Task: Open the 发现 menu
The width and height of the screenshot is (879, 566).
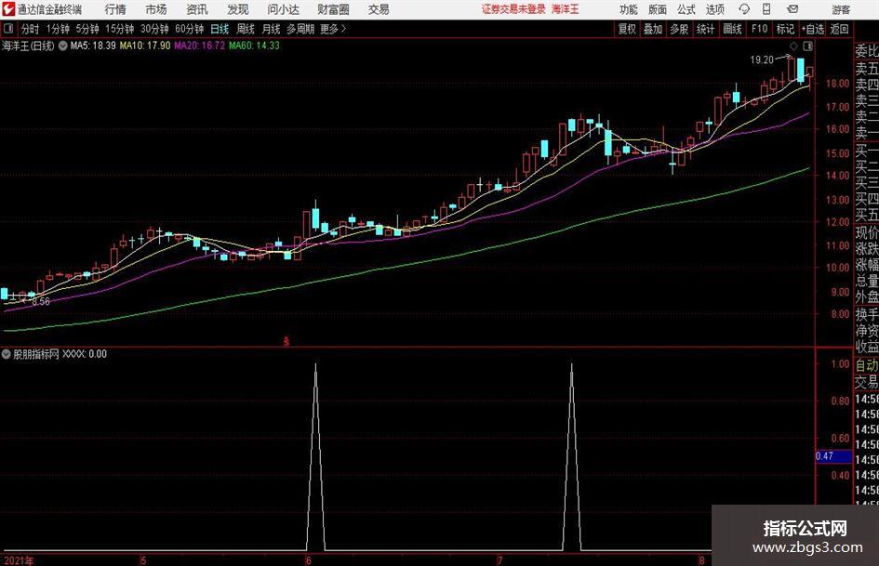Action: [238, 9]
